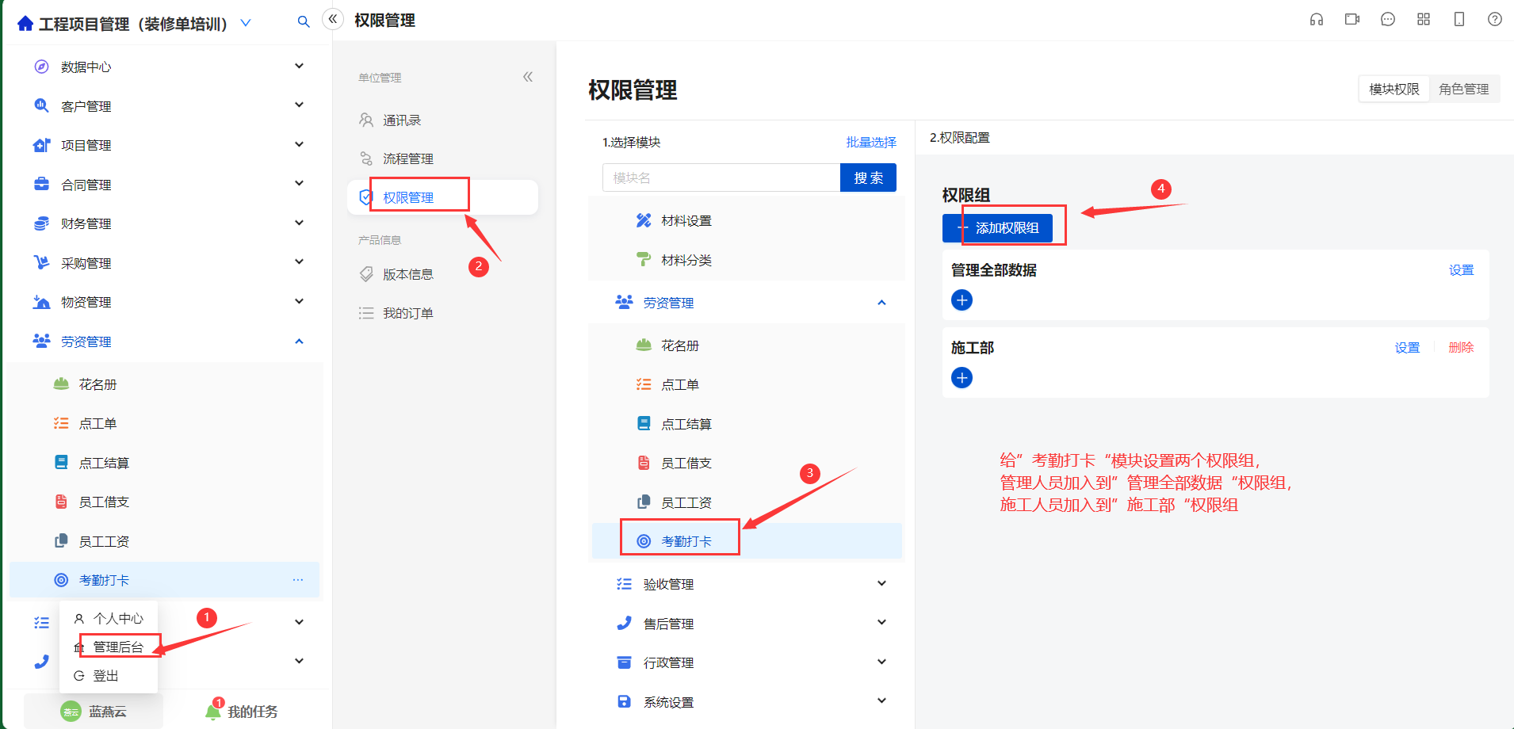Switch to the 模块权限 tab
The image size is (1514, 729).
pos(1394,89)
